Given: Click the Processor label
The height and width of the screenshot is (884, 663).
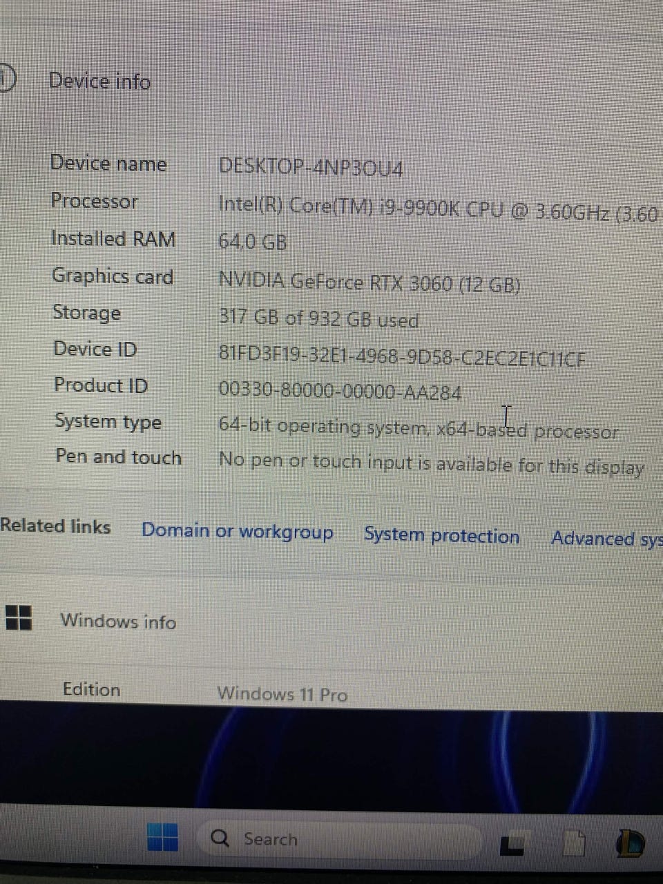Looking at the screenshot, I should (95, 201).
